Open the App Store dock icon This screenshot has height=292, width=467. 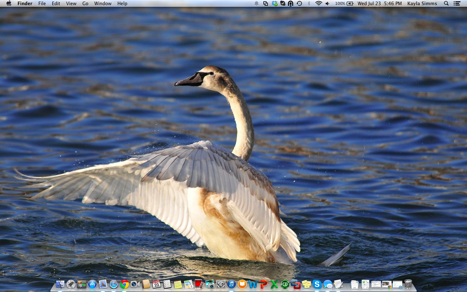[92, 285]
